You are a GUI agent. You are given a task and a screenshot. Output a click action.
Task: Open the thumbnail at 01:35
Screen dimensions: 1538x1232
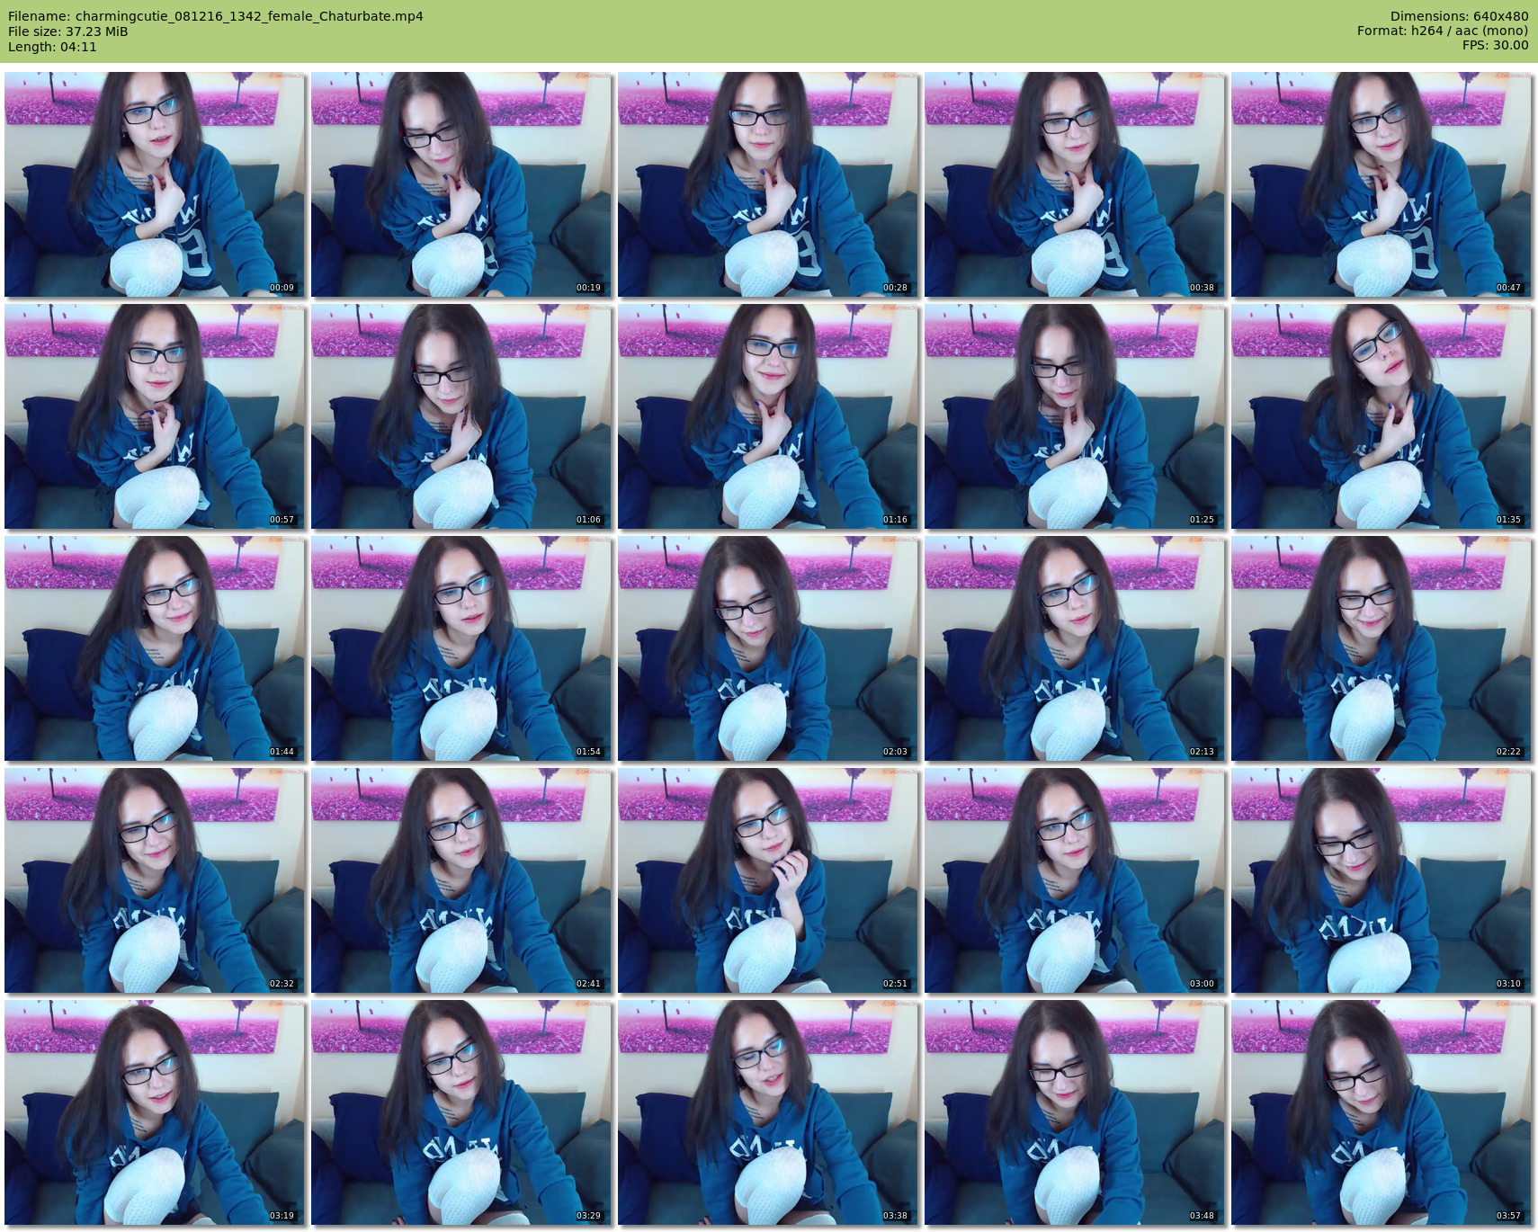click(x=1382, y=416)
